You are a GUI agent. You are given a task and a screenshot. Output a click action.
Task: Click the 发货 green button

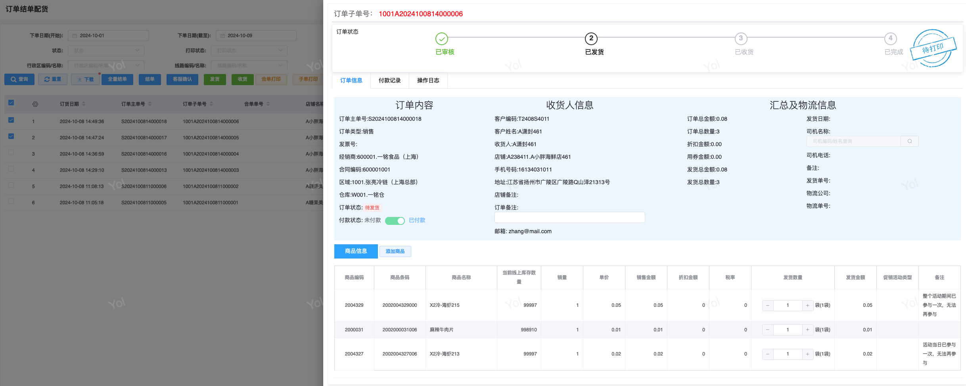pyautogui.click(x=215, y=79)
